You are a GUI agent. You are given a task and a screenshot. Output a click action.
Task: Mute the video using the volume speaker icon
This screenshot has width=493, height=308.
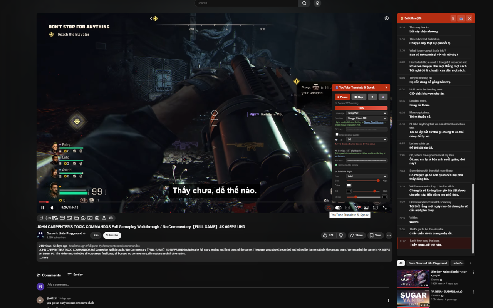pyautogui.click(x=52, y=208)
